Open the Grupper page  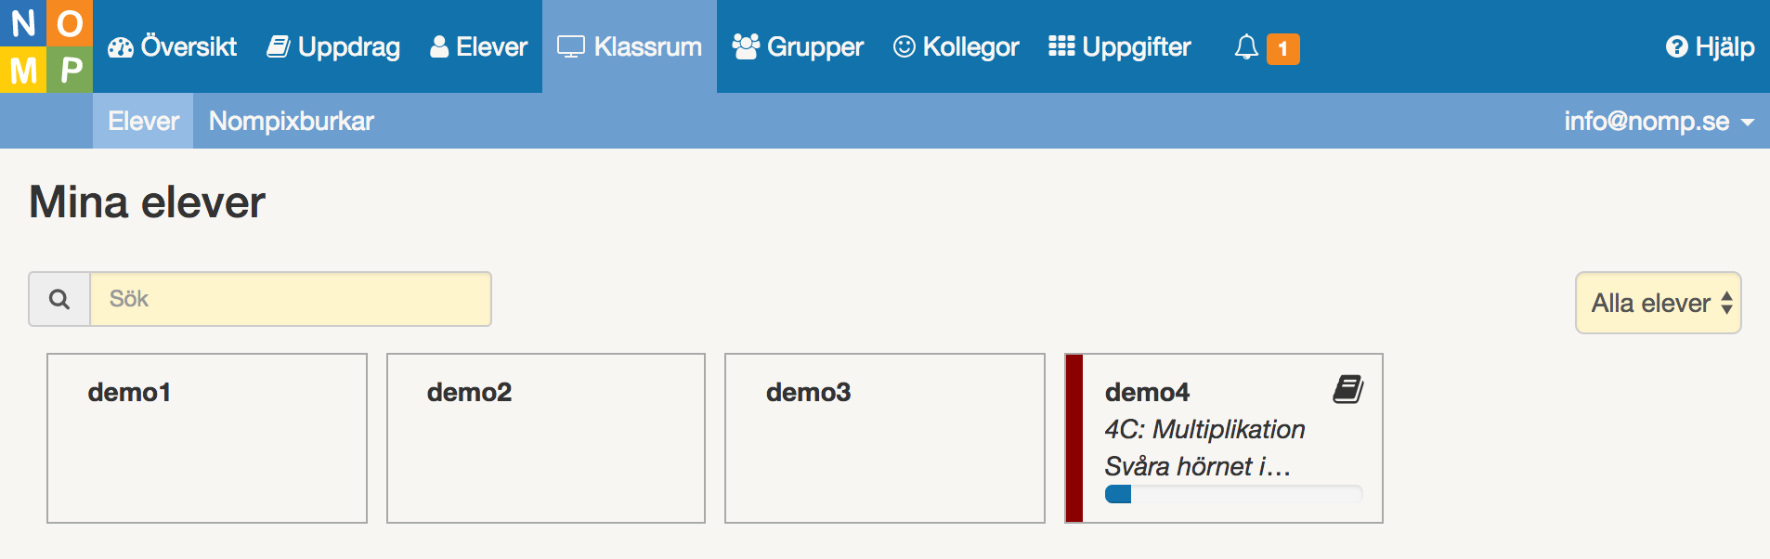798,46
